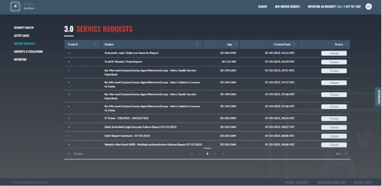
Task: Sort by Ticket # column arrows
Action: [x=96, y=44]
